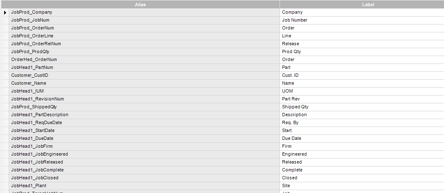The image size is (444, 193).
Task: Edit the Cust. ID label field
Action: coord(361,76)
